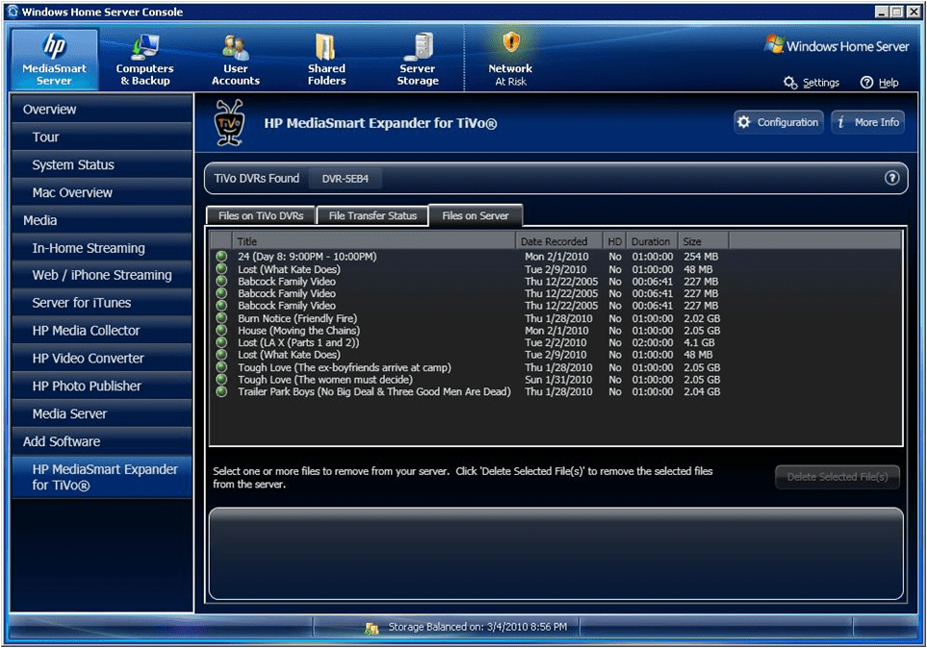Click 'Sun 1/31/2010' date cell
Screen dimensions: 927x648
pos(558,380)
